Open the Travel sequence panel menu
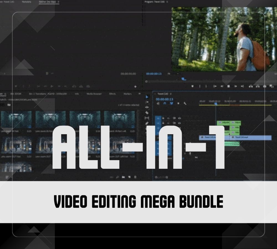 click(x=171, y=94)
